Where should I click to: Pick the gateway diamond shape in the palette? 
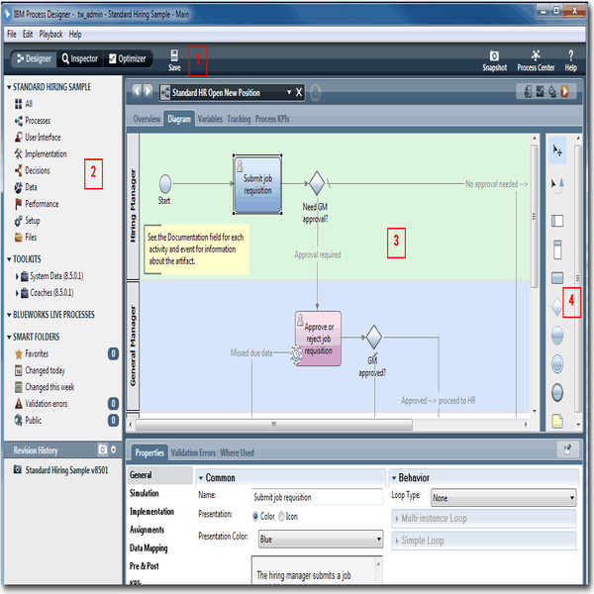(556, 307)
